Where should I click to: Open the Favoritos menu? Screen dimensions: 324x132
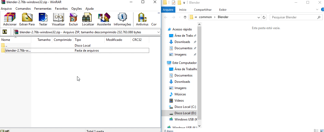point(61,9)
